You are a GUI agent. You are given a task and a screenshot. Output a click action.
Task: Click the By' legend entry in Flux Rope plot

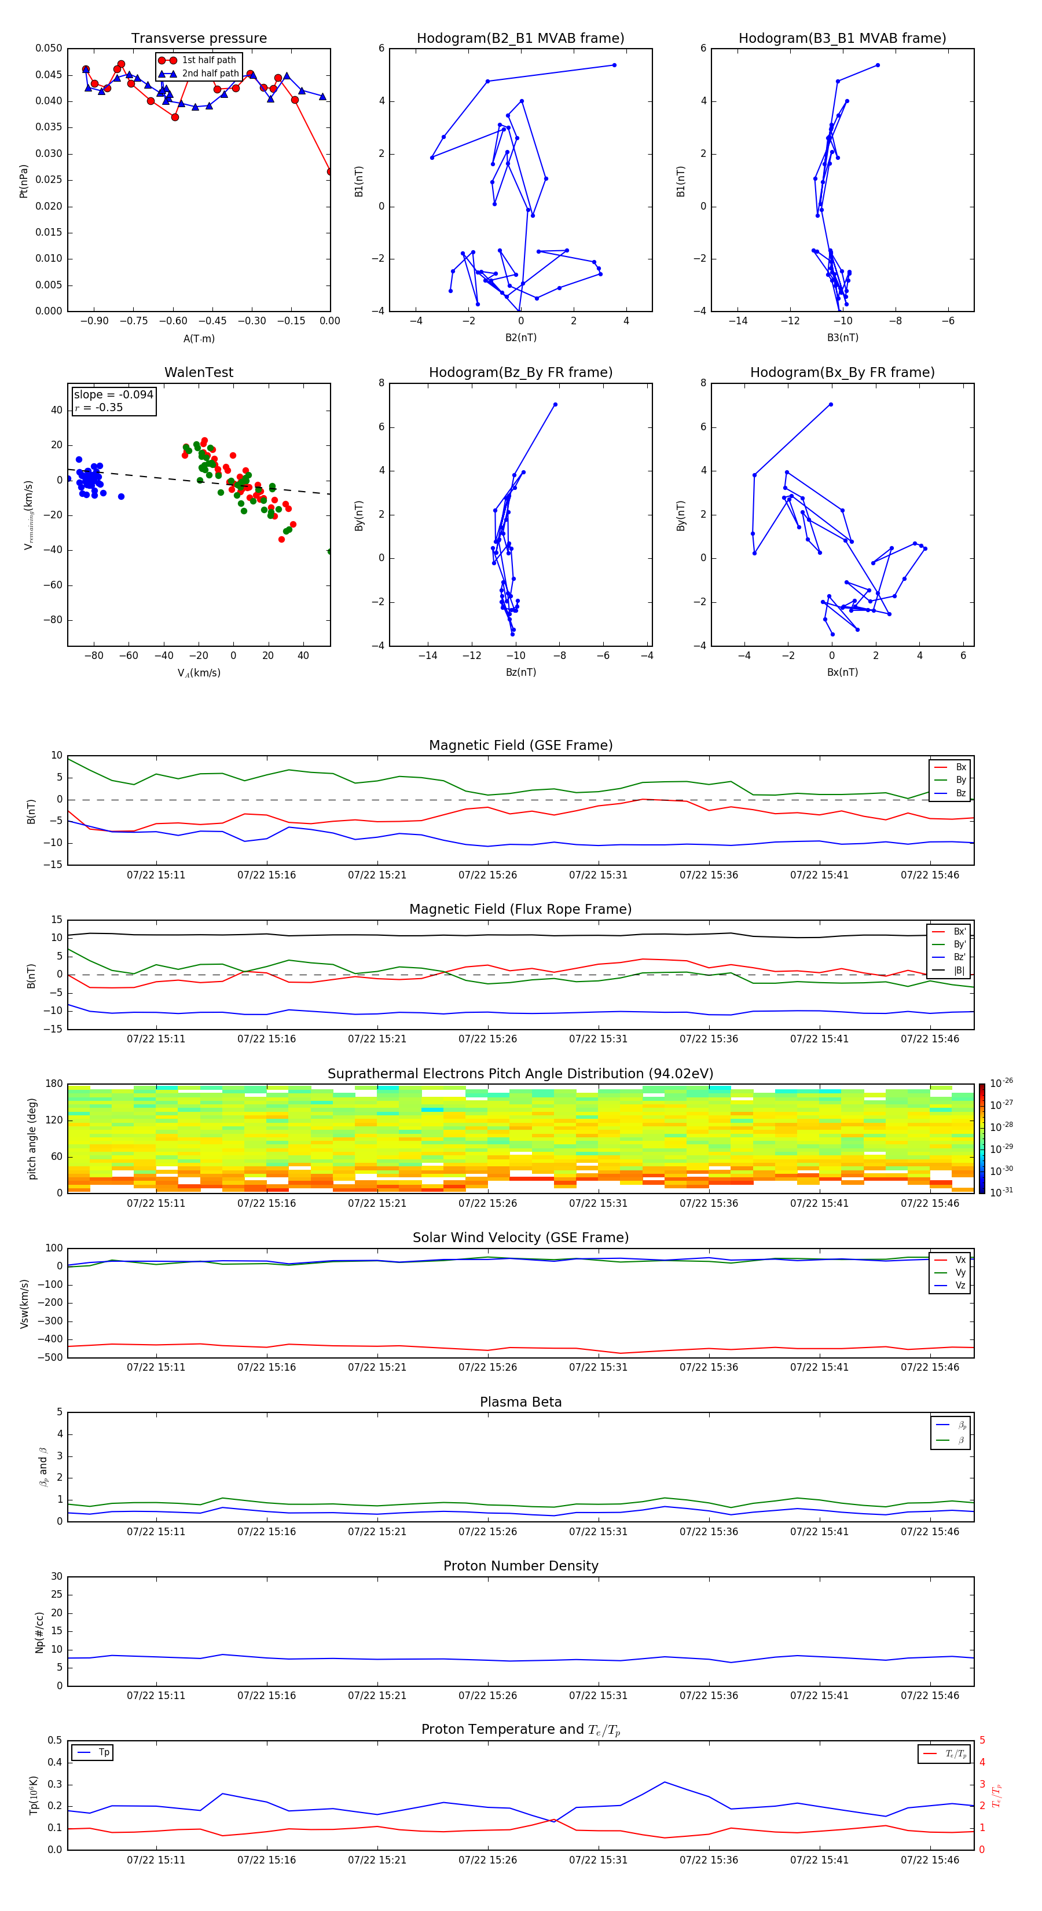(949, 944)
